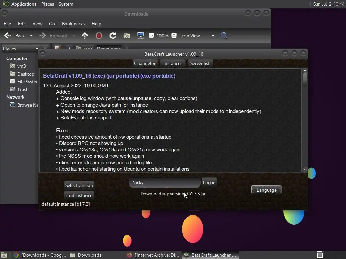Click the default instance [b1.7.3] label
Screen dimensions: 346x259
click(x=66, y=204)
